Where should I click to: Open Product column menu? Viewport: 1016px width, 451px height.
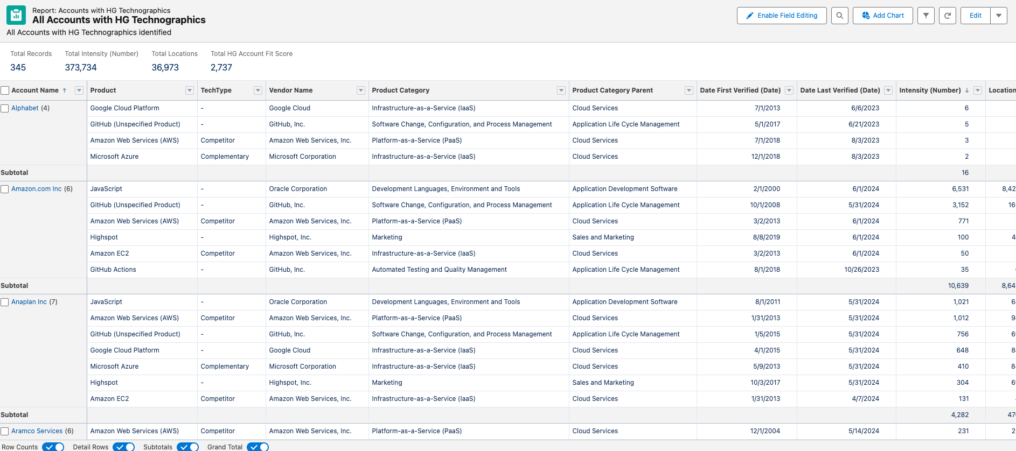point(190,90)
